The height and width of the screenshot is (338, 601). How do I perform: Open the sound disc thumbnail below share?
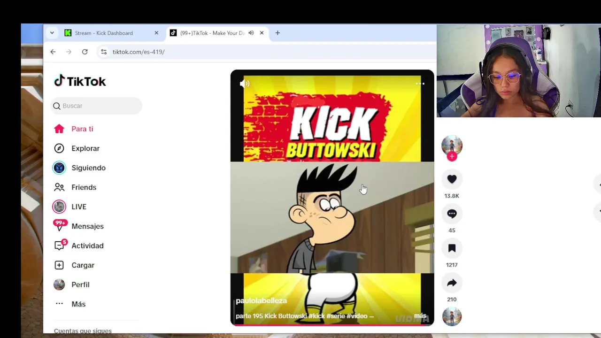452,316
